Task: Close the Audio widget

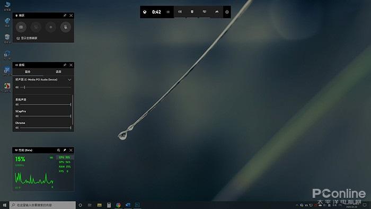Action: point(71,65)
